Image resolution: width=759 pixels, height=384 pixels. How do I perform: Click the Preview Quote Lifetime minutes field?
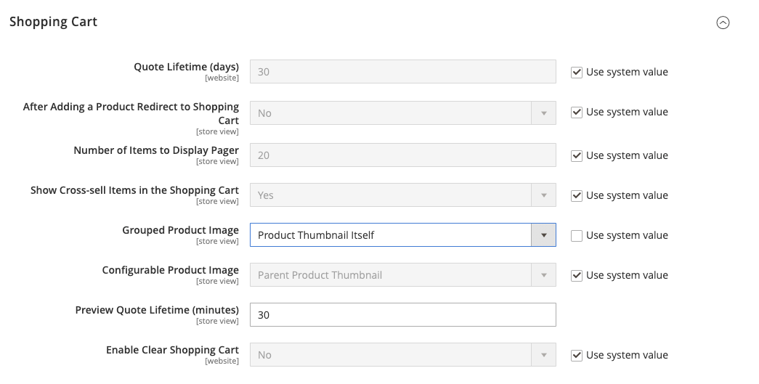pyautogui.click(x=402, y=315)
